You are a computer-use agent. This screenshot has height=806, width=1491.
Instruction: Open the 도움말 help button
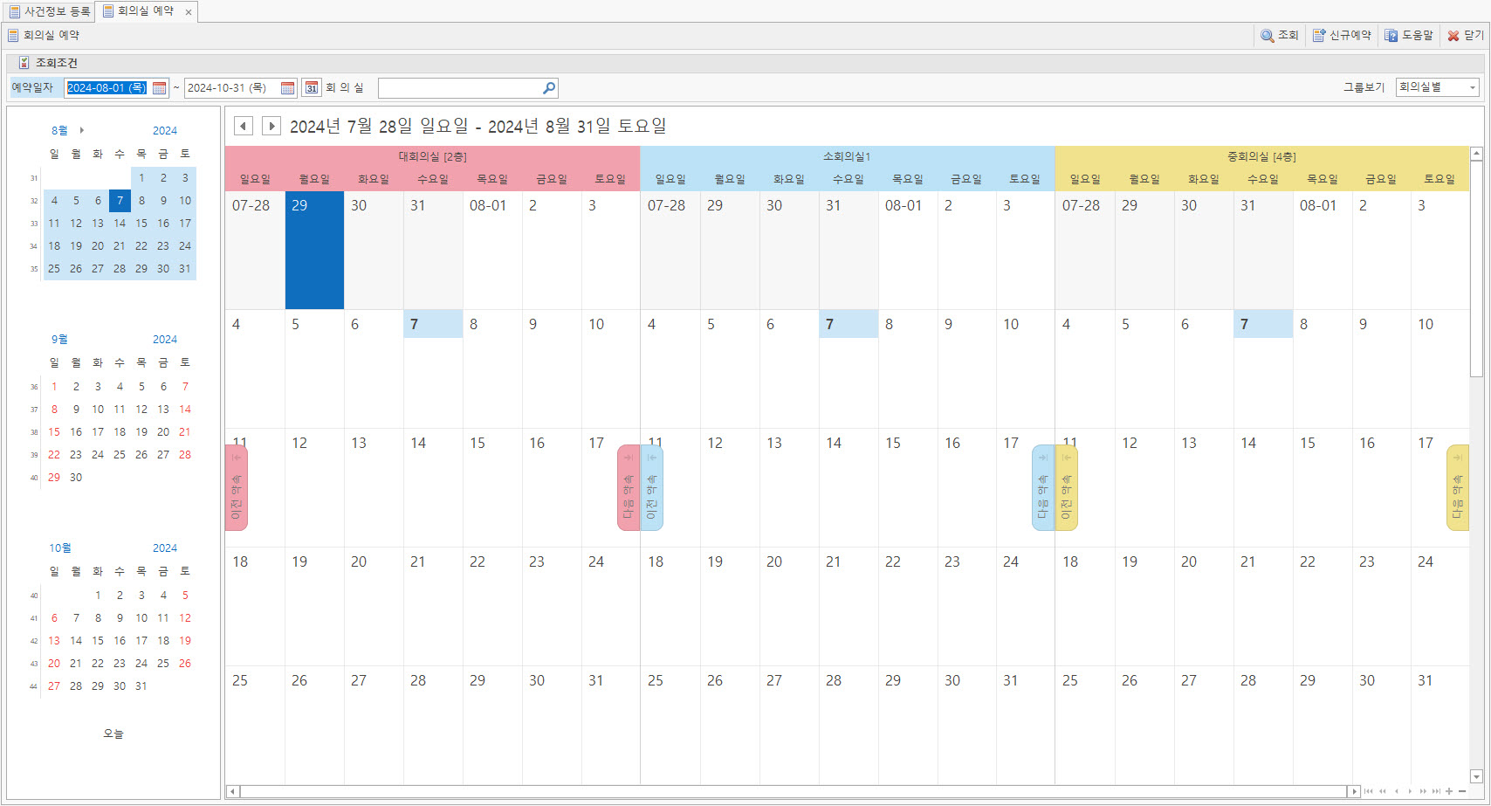[1409, 36]
